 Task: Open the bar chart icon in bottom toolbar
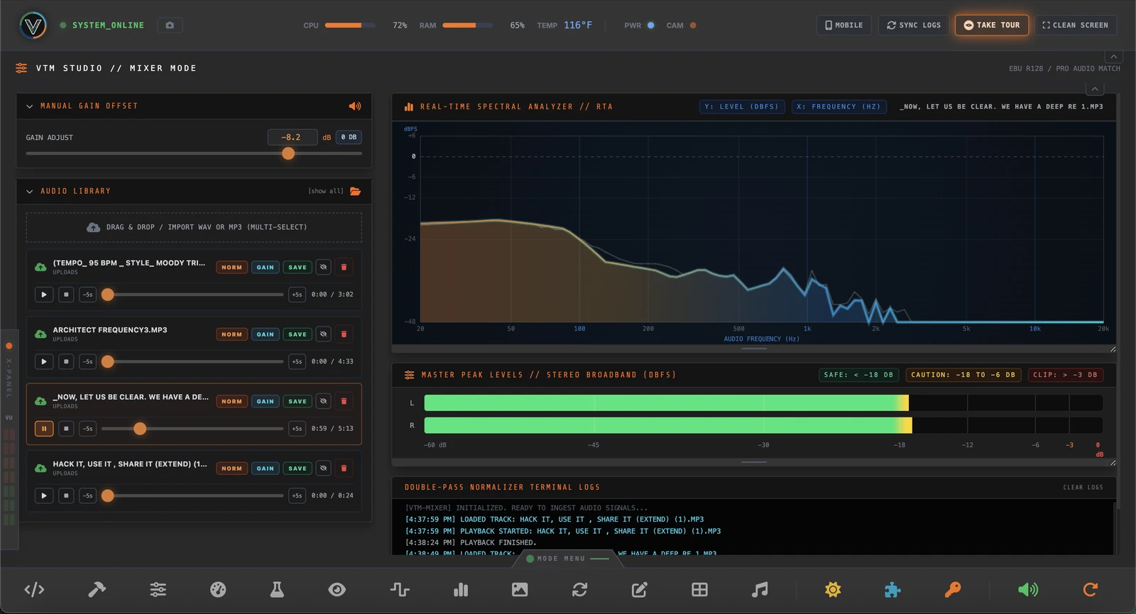(x=461, y=589)
